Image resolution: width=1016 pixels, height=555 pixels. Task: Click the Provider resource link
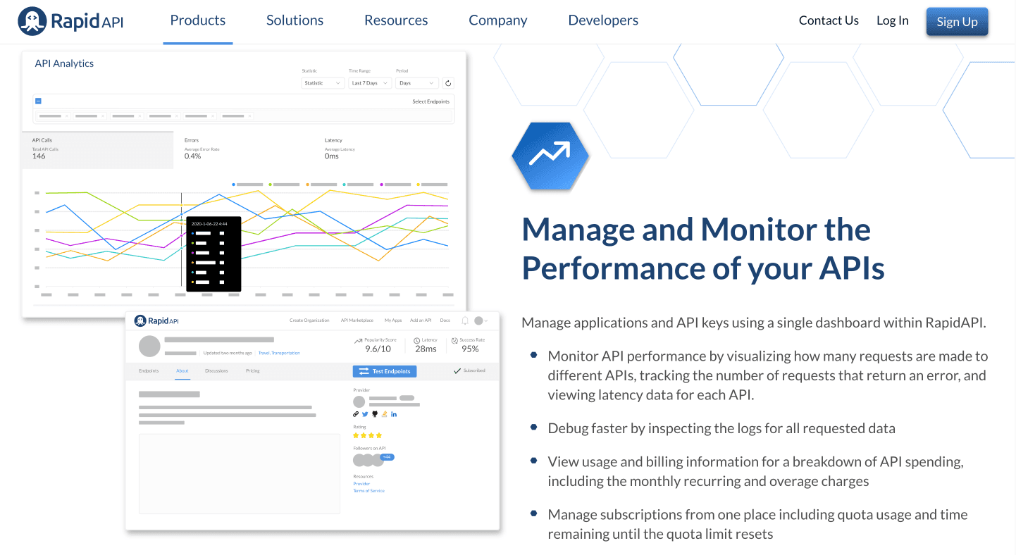tap(361, 484)
